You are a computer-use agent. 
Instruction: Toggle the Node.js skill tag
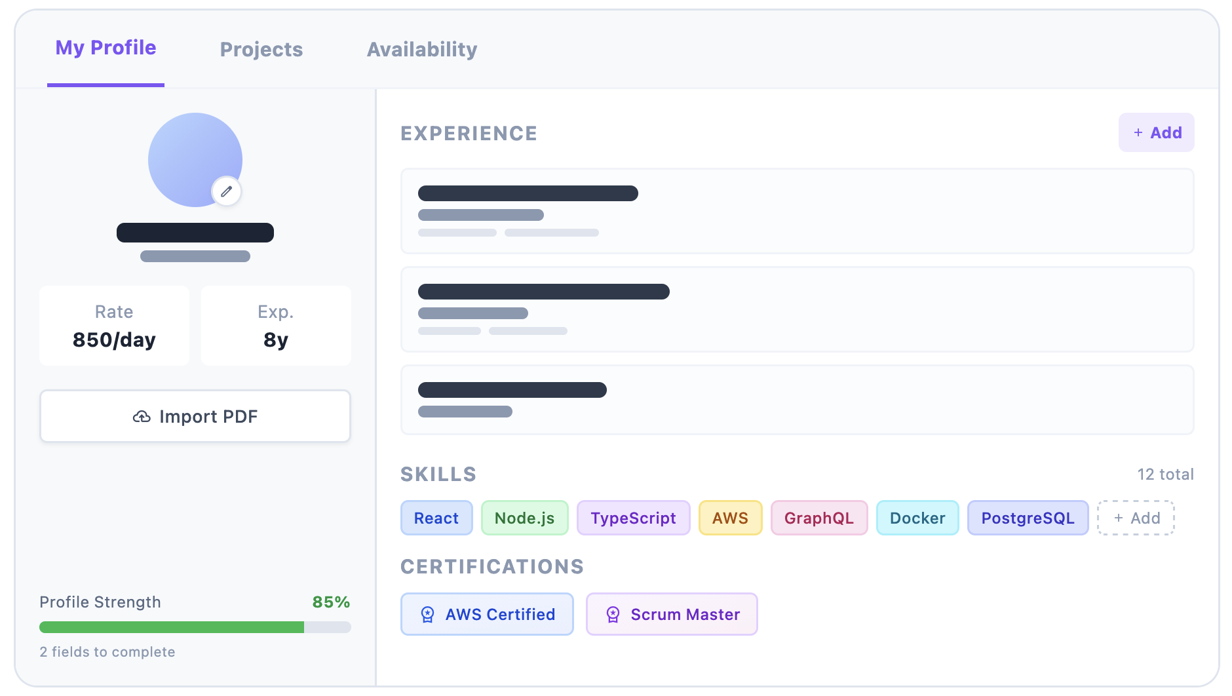[524, 518]
